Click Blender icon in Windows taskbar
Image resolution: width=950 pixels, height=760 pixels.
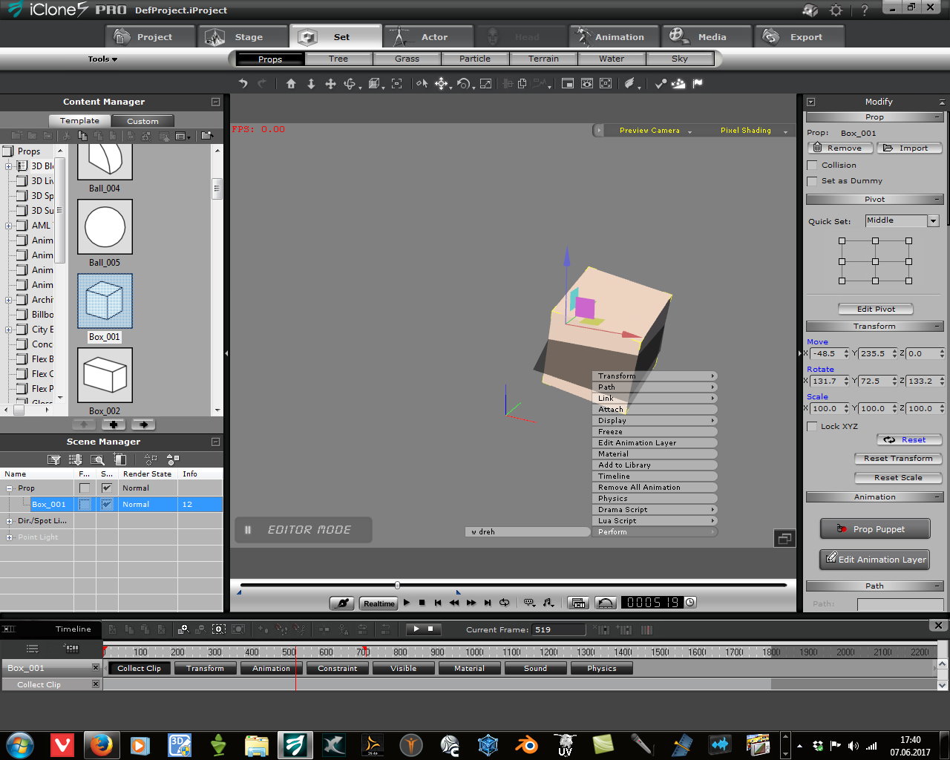pyautogui.click(x=527, y=744)
